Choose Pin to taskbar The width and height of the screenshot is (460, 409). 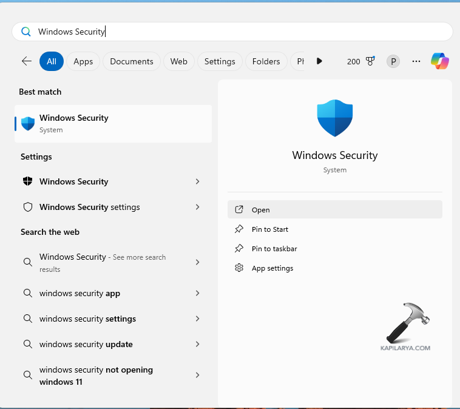335,249
